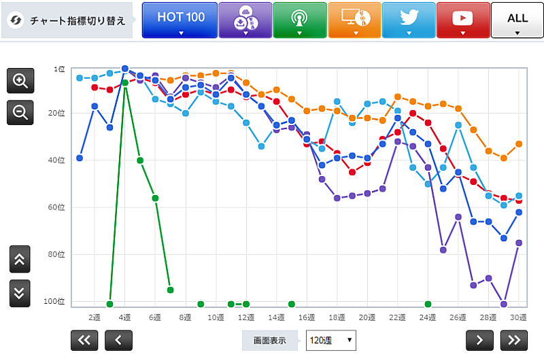Viewport: 544px width, 363px height.
Task: Toggle the HOT 100 chart line
Action: coord(180,20)
